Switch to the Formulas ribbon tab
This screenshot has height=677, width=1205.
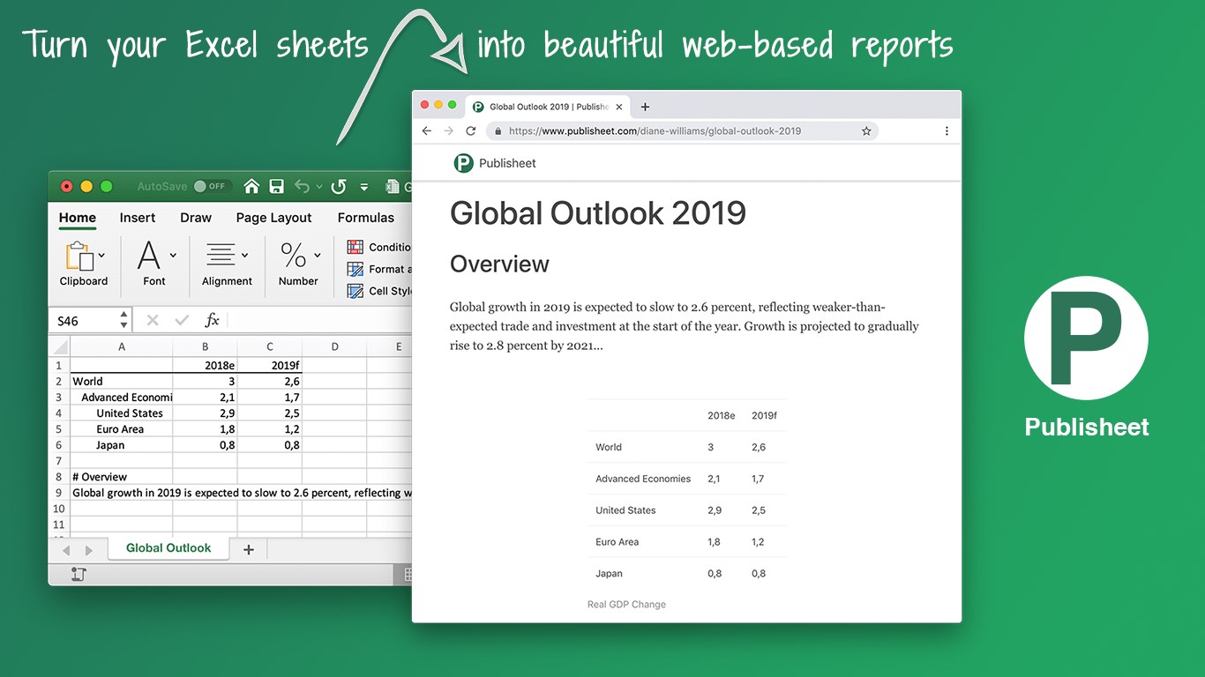pyautogui.click(x=366, y=218)
